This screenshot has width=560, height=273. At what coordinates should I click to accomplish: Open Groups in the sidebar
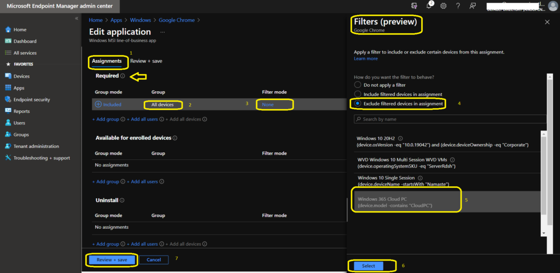pos(21,135)
